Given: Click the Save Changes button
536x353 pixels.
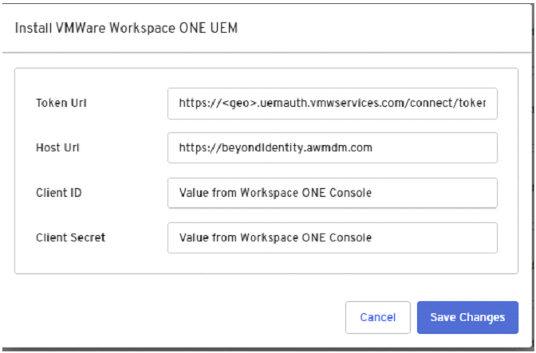Looking at the screenshot, I should point(467,317).
